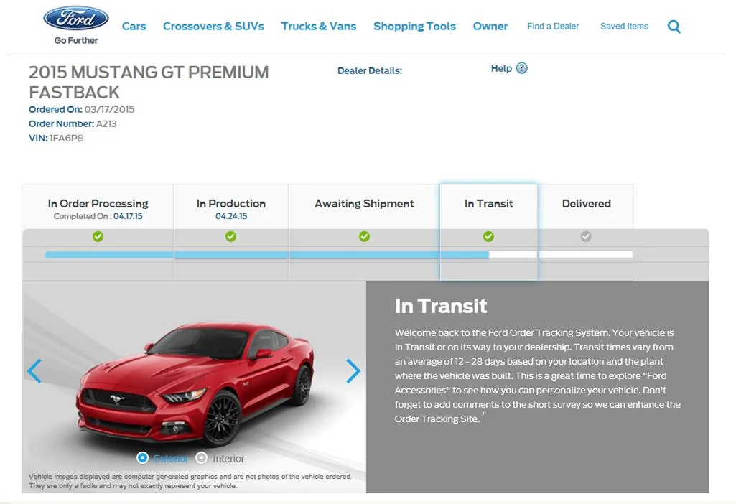Click the Order Number A213 text
The width and height of the screenshot is (736, 504).
pos(73,124)
